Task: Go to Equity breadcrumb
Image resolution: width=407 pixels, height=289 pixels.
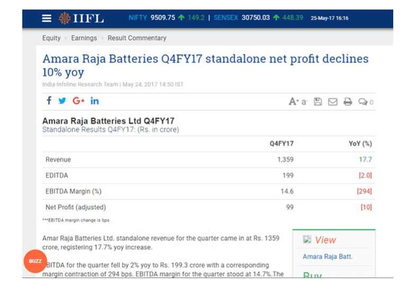Action: tap(51, 38)
